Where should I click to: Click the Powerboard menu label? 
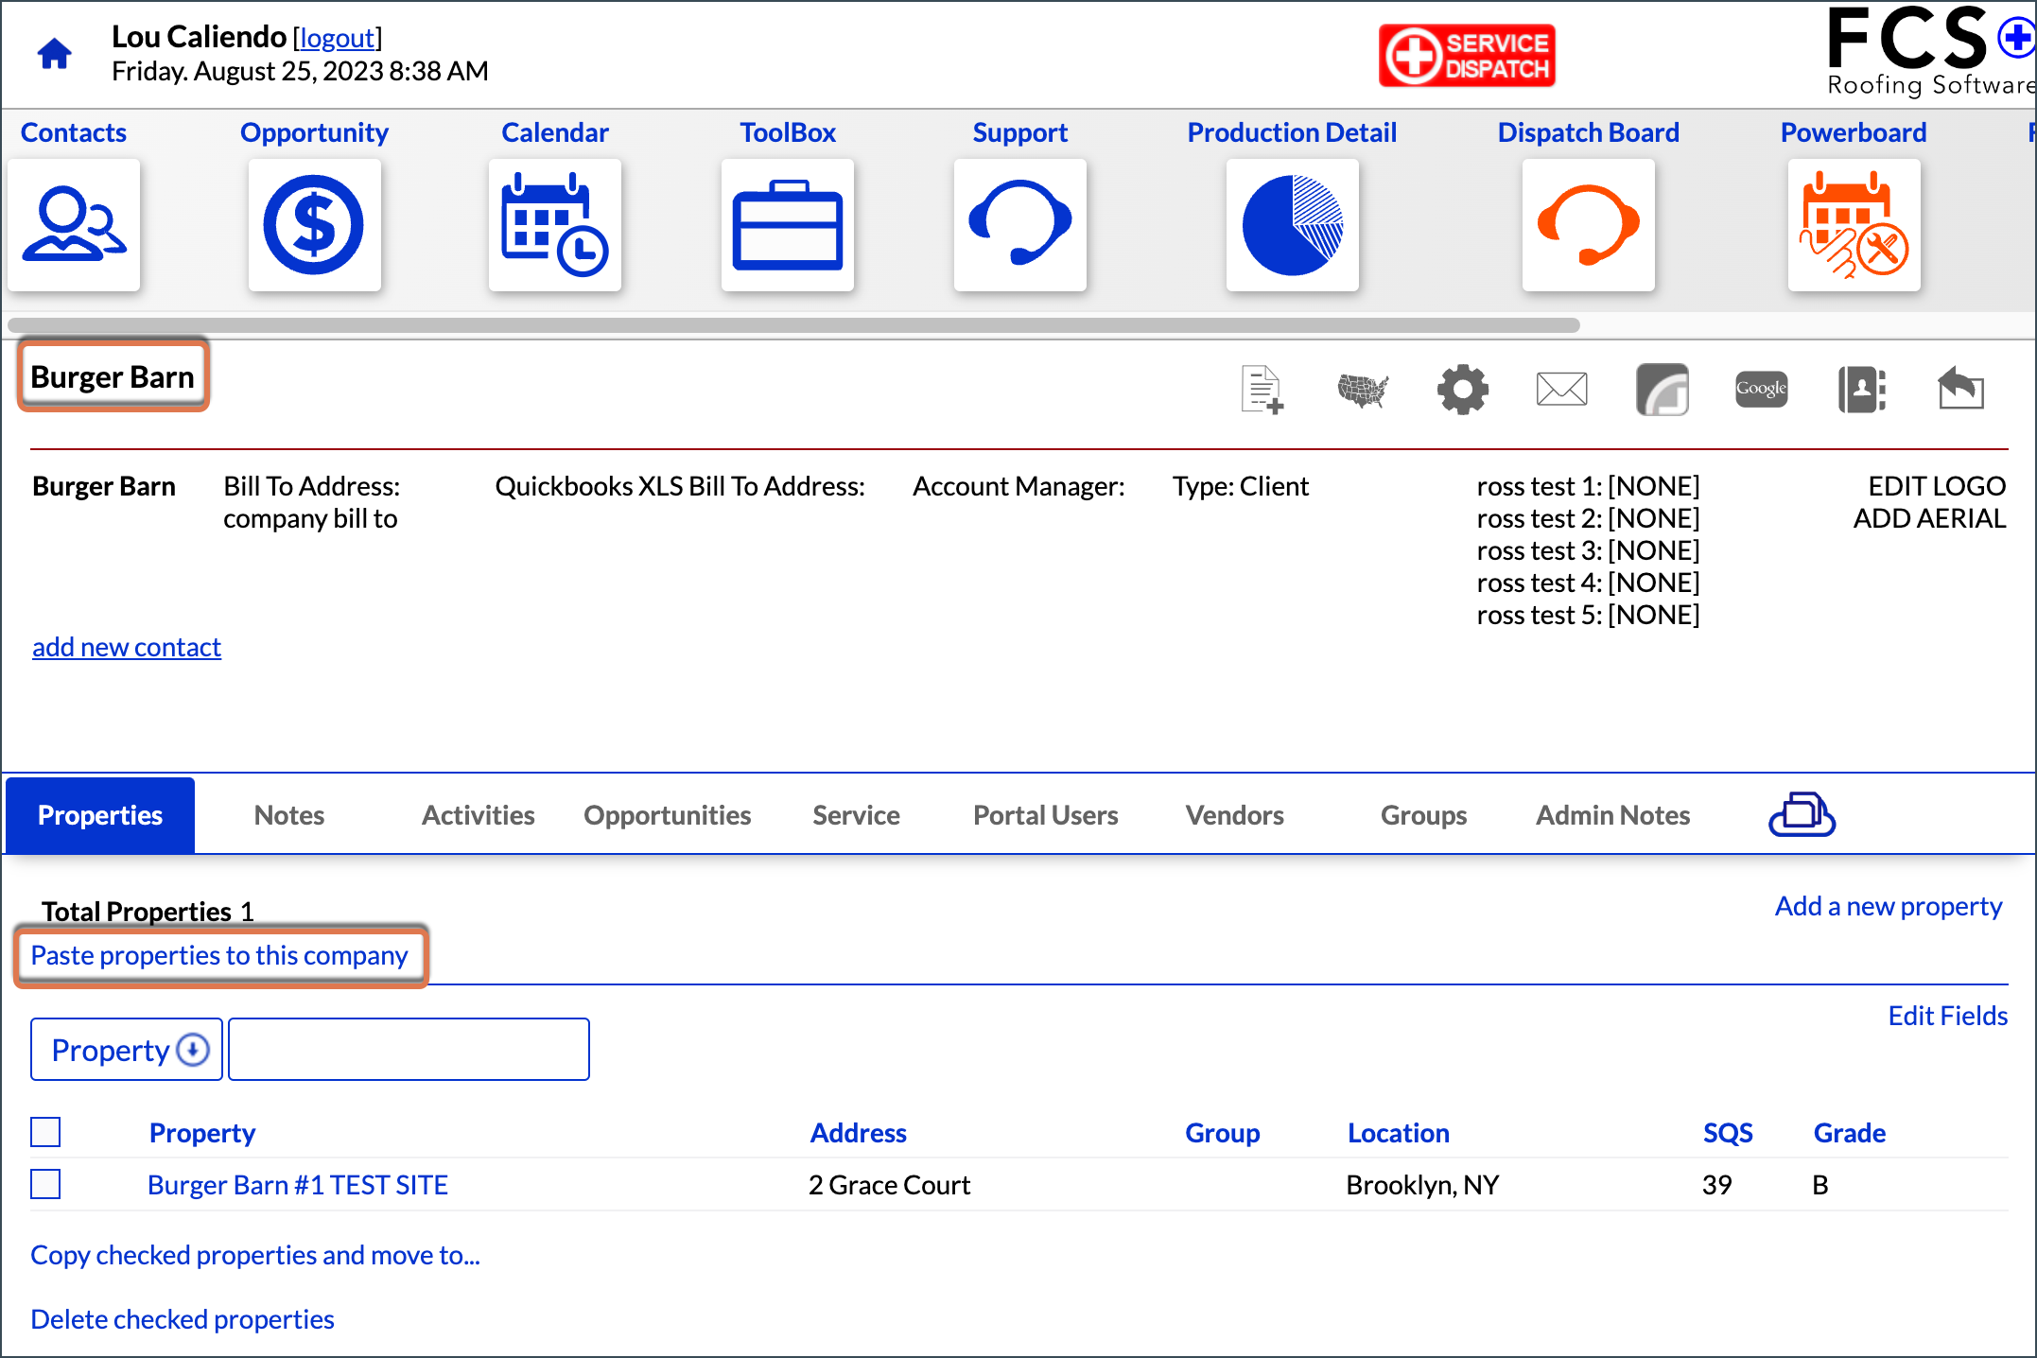click(x=1854, y=132)
